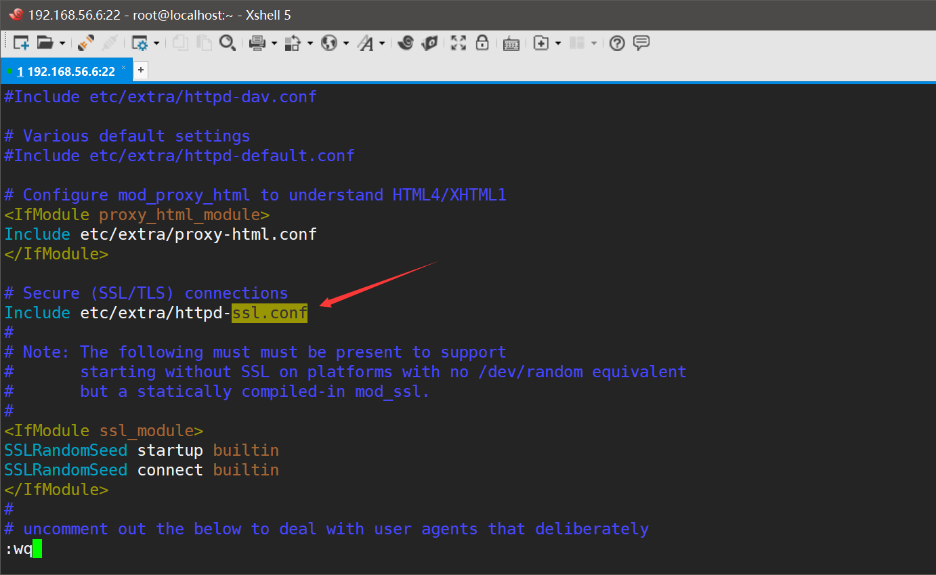Open Find with the magnifier icon
Image resolution: width=936 pixels, height=575 pixels.
click(x=228, y=43)
